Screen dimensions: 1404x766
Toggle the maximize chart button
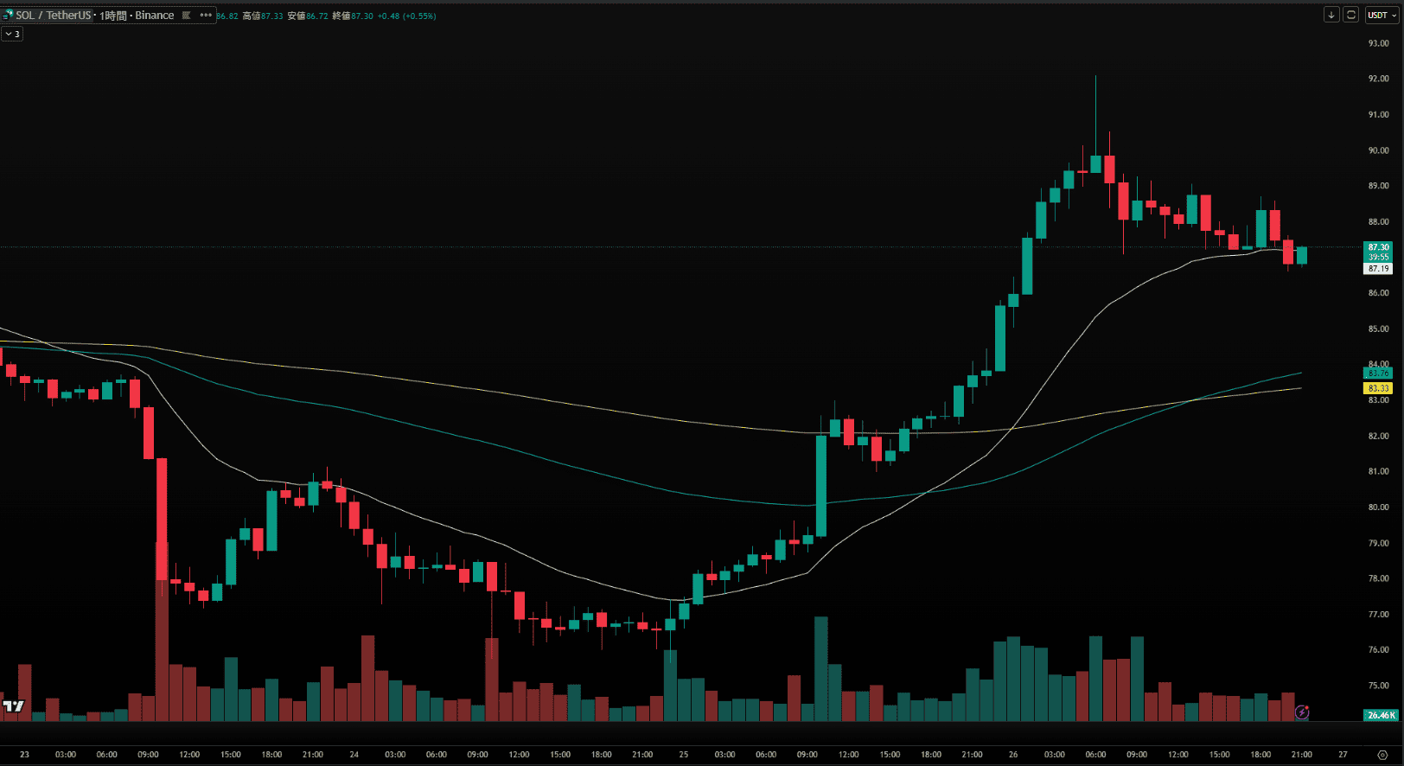[x=1351, y=15]
